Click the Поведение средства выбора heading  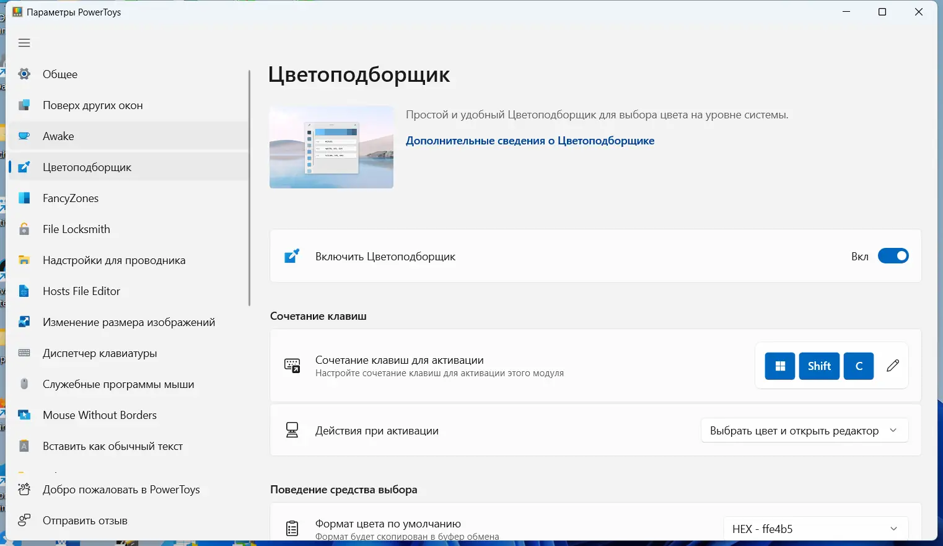(x=344, y=490)
